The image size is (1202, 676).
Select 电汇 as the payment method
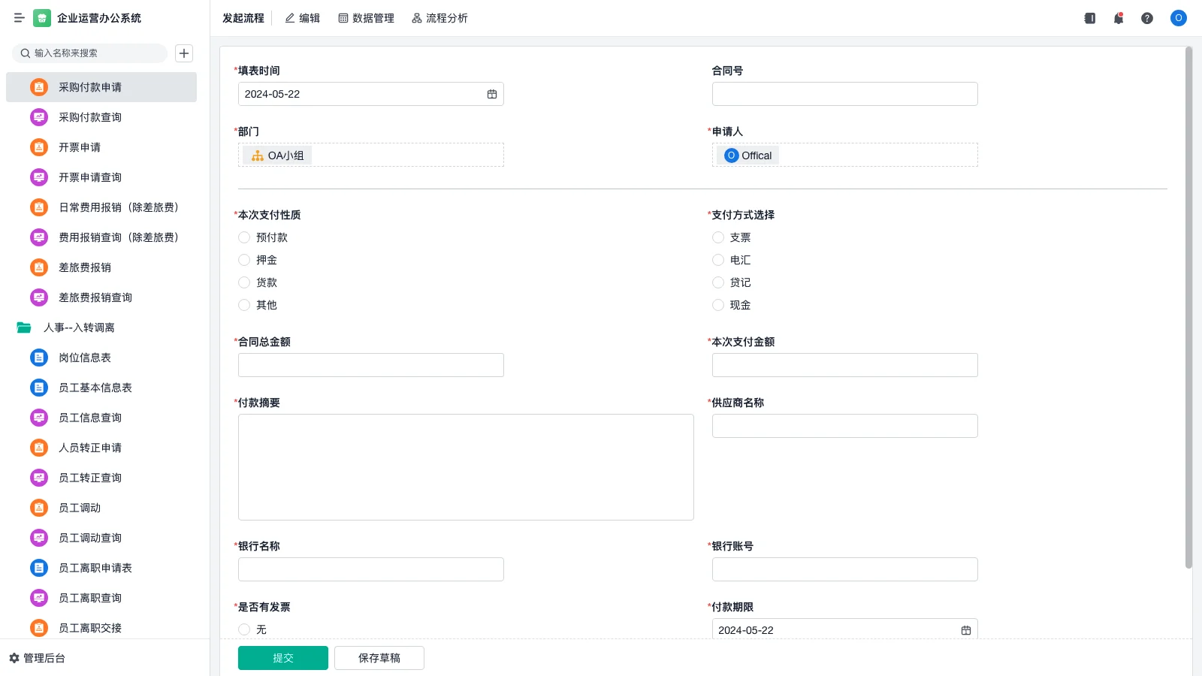[x=718, y=260]
